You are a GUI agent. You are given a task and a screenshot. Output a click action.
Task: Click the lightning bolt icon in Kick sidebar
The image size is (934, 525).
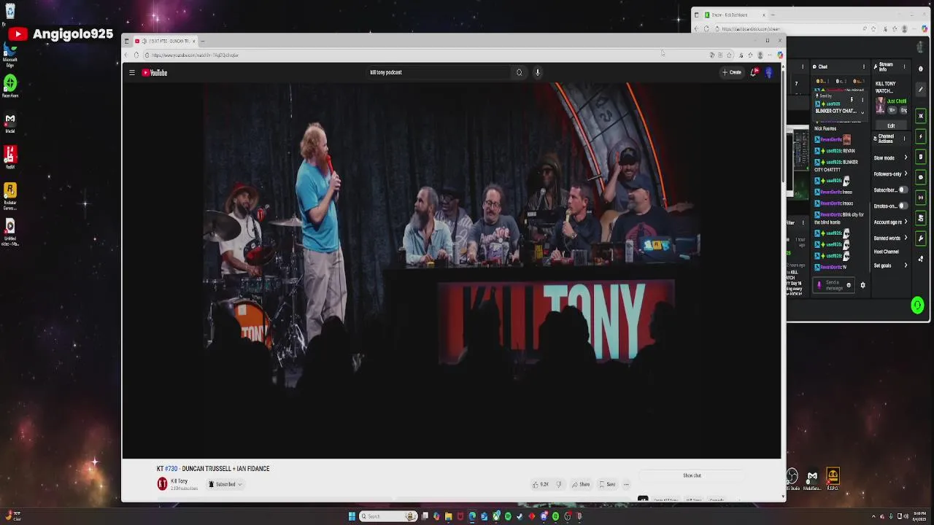(x=920, y=136)
